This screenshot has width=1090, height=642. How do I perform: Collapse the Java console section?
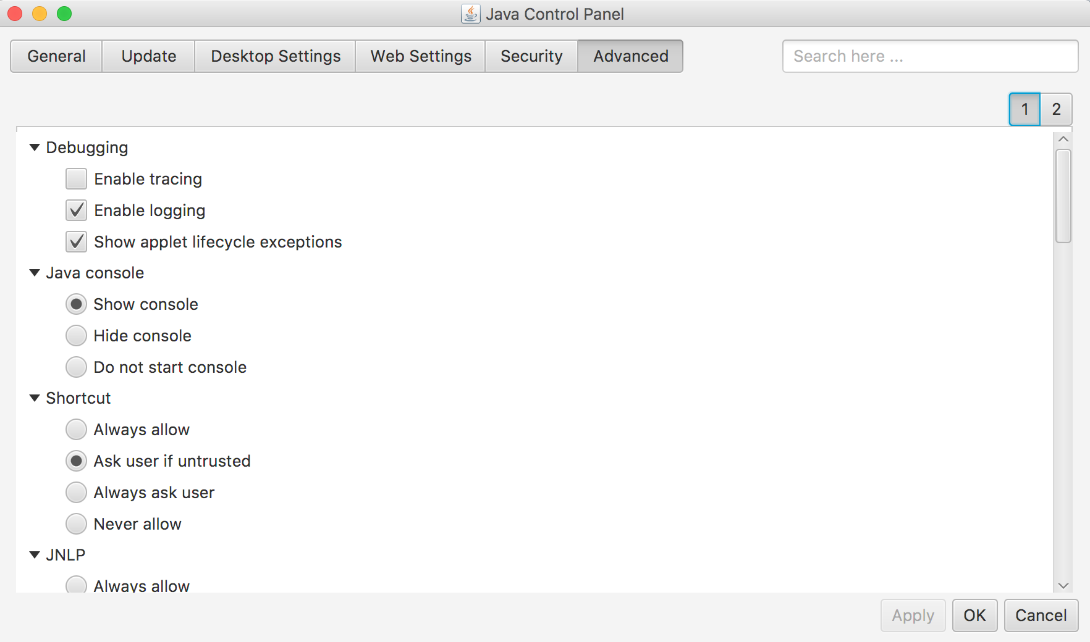35,273
